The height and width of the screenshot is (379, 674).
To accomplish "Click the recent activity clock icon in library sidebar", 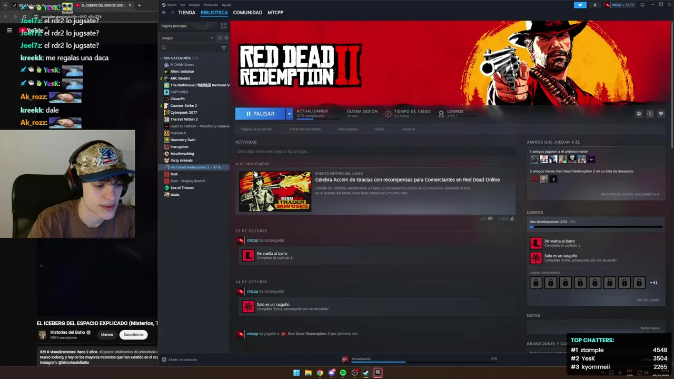I will 220,38.
